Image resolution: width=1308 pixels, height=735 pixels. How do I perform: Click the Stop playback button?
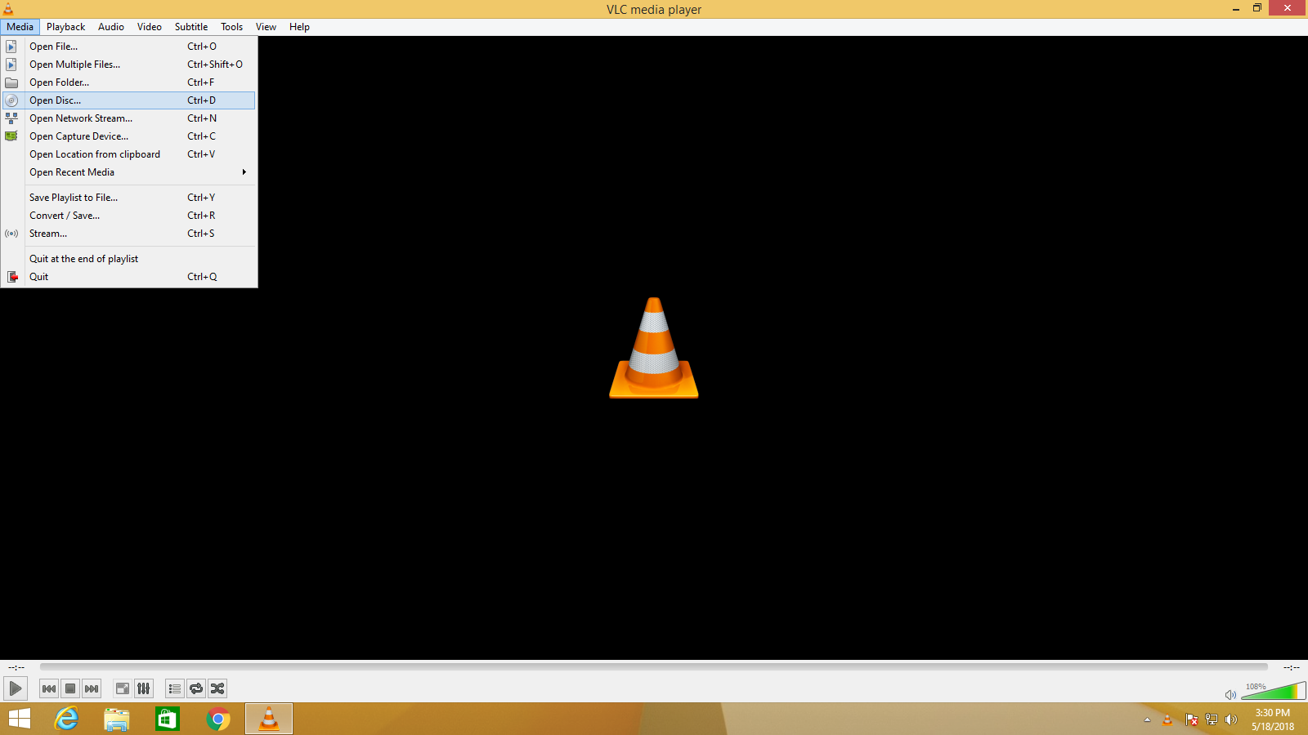click(70, 688)
